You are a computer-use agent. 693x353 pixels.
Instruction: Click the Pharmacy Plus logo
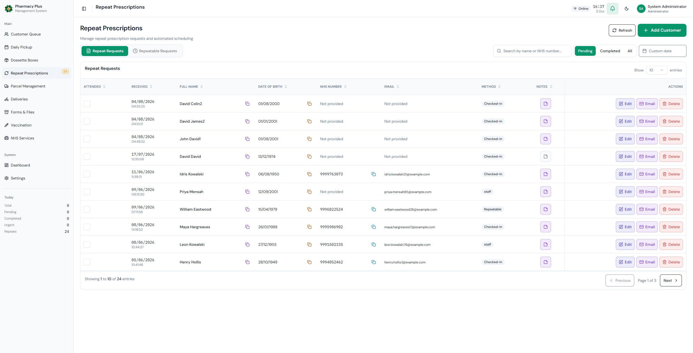(x=9, y=9)
